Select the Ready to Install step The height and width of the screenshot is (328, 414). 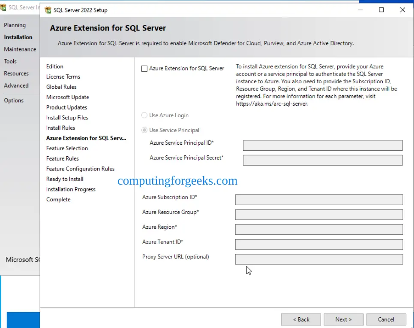point(65,179)
